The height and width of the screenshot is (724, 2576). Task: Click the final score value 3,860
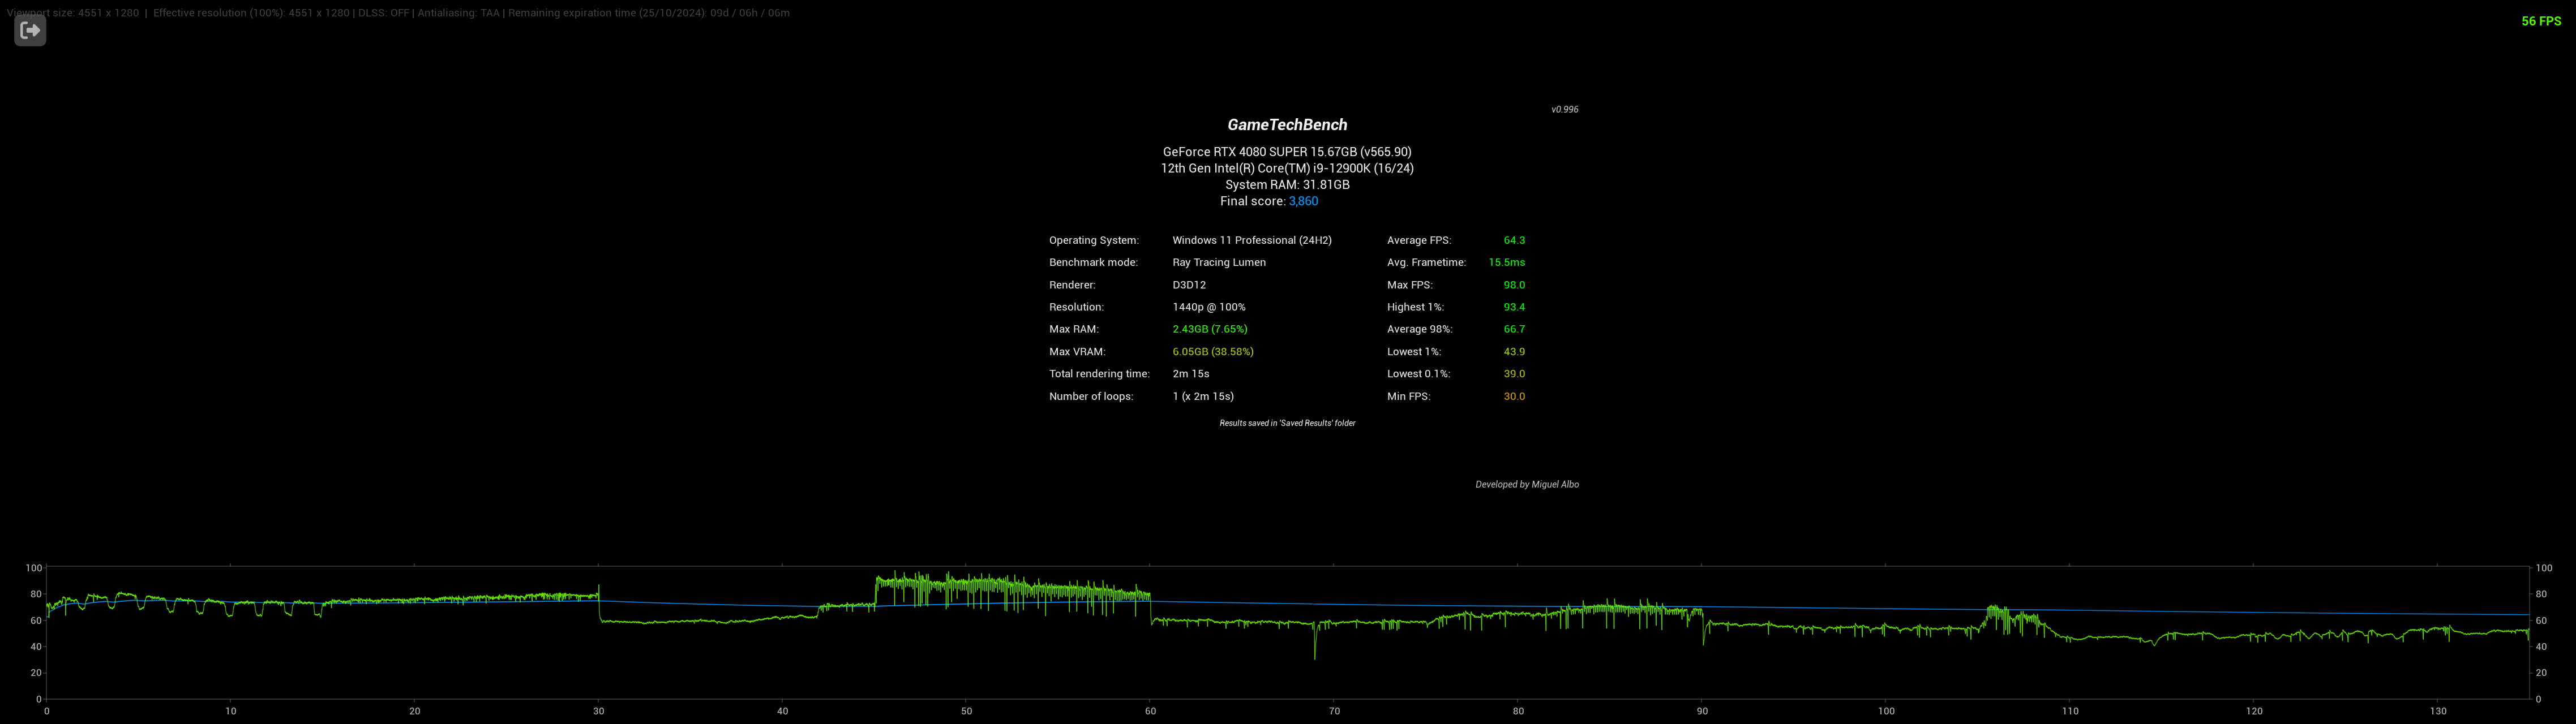1303,202
